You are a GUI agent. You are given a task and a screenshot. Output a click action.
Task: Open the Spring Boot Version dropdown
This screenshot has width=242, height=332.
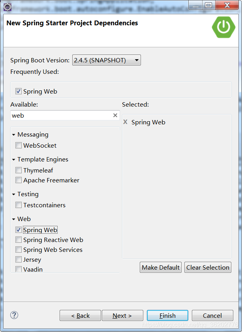(x=107, y=60)
